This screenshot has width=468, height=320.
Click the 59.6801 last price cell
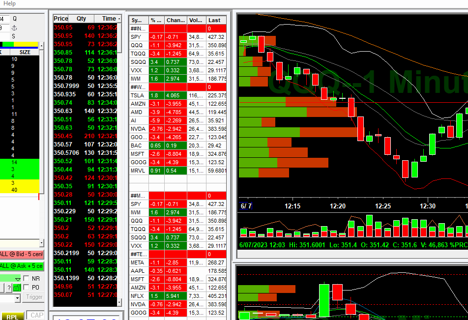(x=216, y=171)
